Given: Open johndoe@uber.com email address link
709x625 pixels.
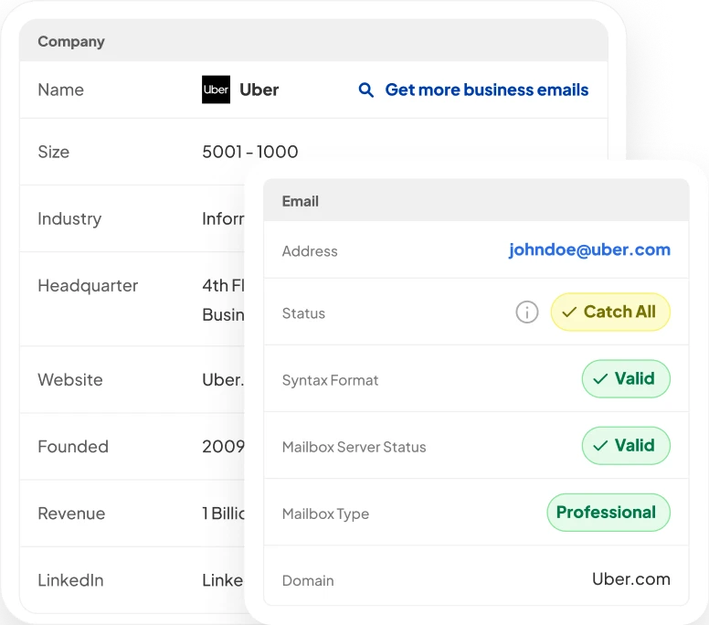Looking at the screenshot, I should [589, 249].
